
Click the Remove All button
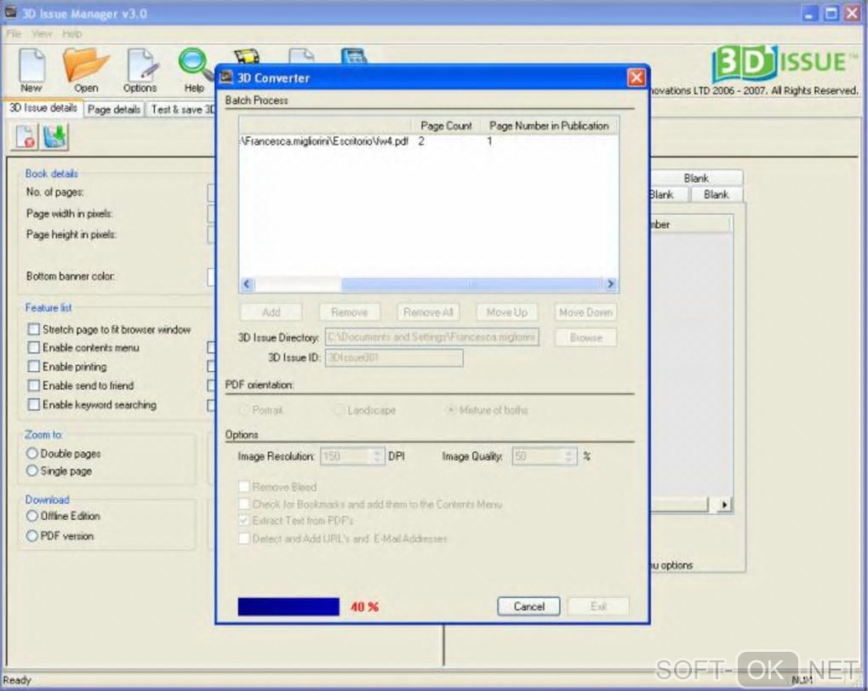click(x=428, y=312)
